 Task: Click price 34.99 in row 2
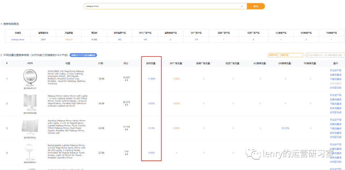[101, 103]
